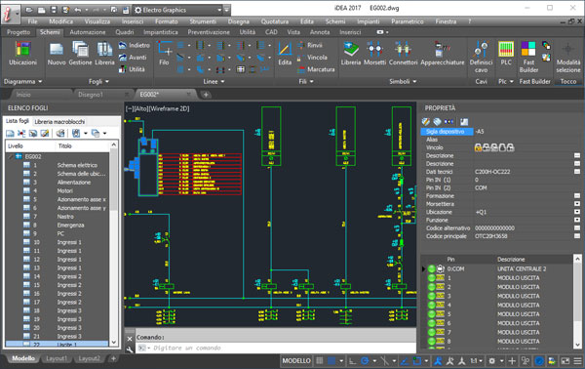Screen dimensions: 585x369
Task: Switch to the Disegno1 document tab
Action: pos(91,95)
